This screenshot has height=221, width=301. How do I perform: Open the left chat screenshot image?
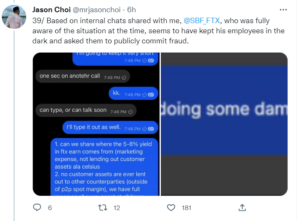pyautogui.click(x=96, y=124)
